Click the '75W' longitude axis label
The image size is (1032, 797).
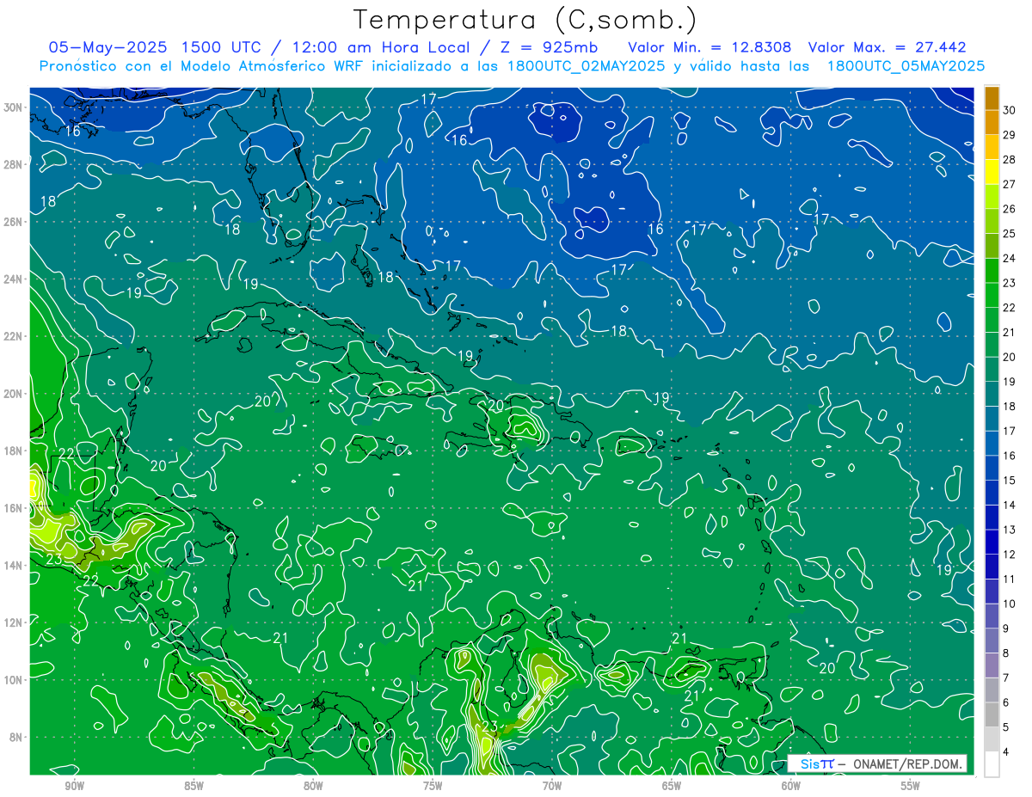coord(433,786)
